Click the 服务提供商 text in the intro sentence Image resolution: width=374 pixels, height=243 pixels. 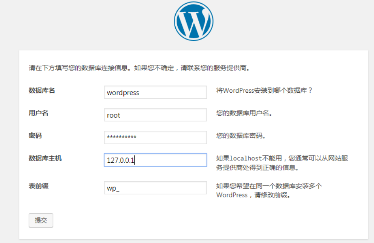click(234, 69)
